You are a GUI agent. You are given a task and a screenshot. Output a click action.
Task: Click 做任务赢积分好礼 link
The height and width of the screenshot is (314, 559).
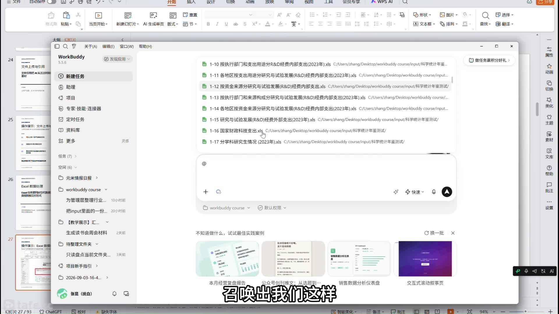point(489,60)
